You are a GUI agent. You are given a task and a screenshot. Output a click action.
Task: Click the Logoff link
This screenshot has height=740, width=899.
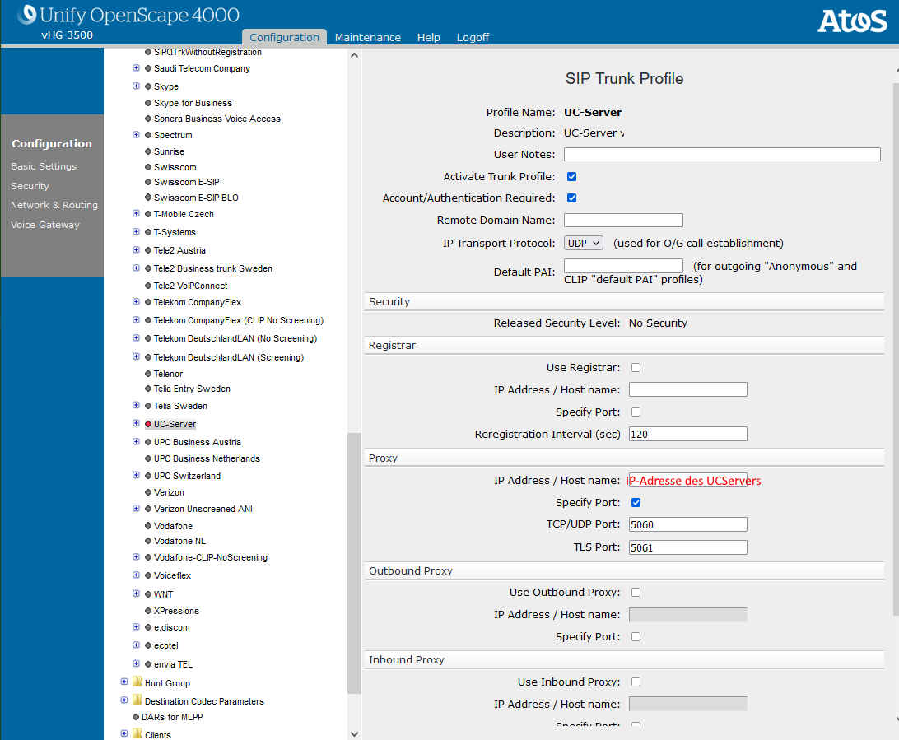click(x=473, y=37)
